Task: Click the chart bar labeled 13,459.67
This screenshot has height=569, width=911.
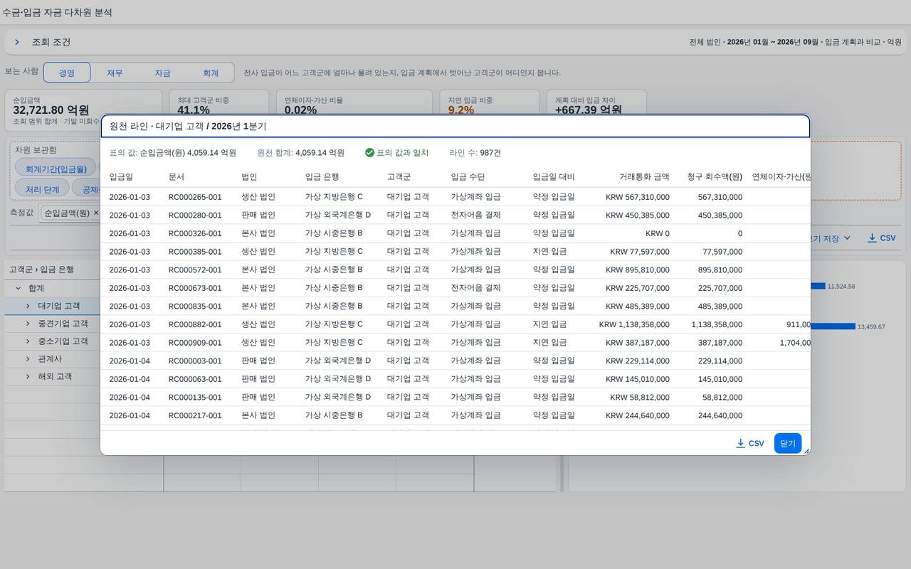Action: pos(833,326)
